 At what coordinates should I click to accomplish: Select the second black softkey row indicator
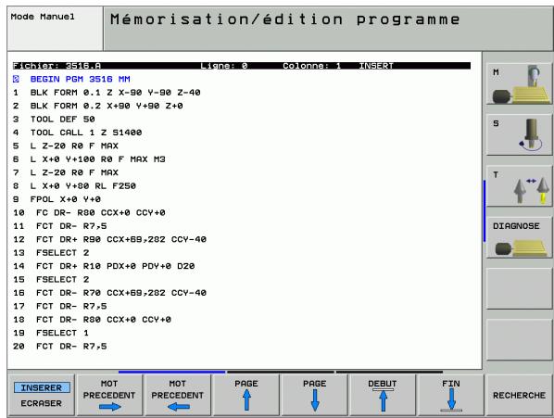281,372
